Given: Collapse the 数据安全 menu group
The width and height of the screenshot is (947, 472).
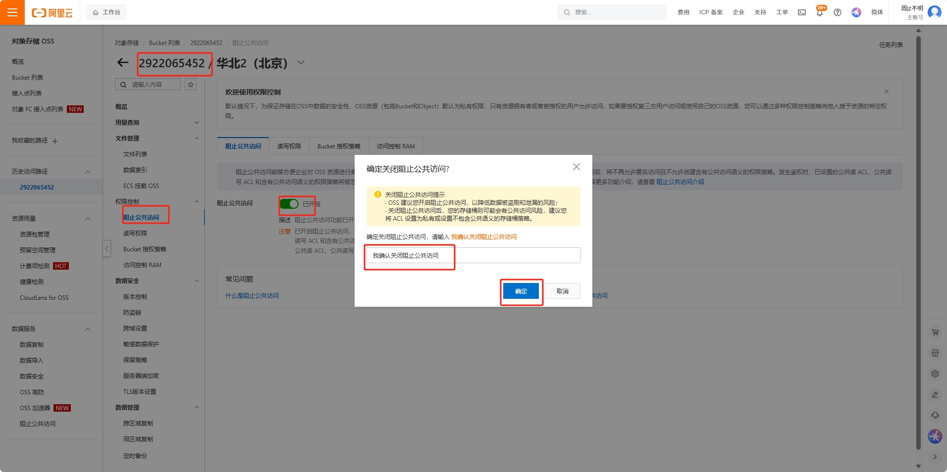Looking at the screenshot, I should 197,281.
